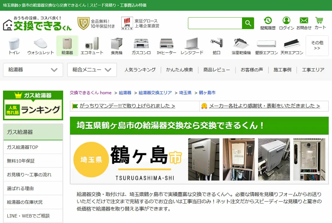Click the ガス給湯器 ranking banner
Screen dimensions: 332x223
(x=33, y=105)
